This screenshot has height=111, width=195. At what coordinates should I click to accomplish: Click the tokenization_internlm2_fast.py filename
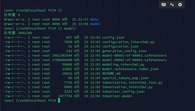(x=132, y=83)
